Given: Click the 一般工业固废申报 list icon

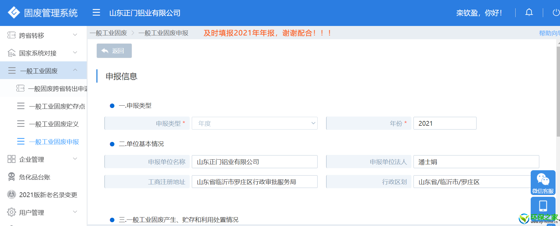Looking at the screenshot, I should pyautogui.click(x=21, y=141).
